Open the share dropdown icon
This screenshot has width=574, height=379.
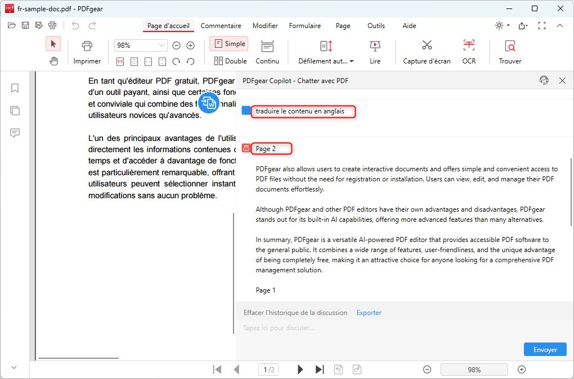point(523,26)
